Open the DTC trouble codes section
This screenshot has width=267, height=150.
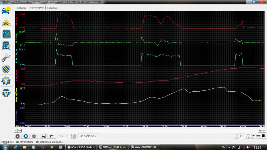coord(6,22)
